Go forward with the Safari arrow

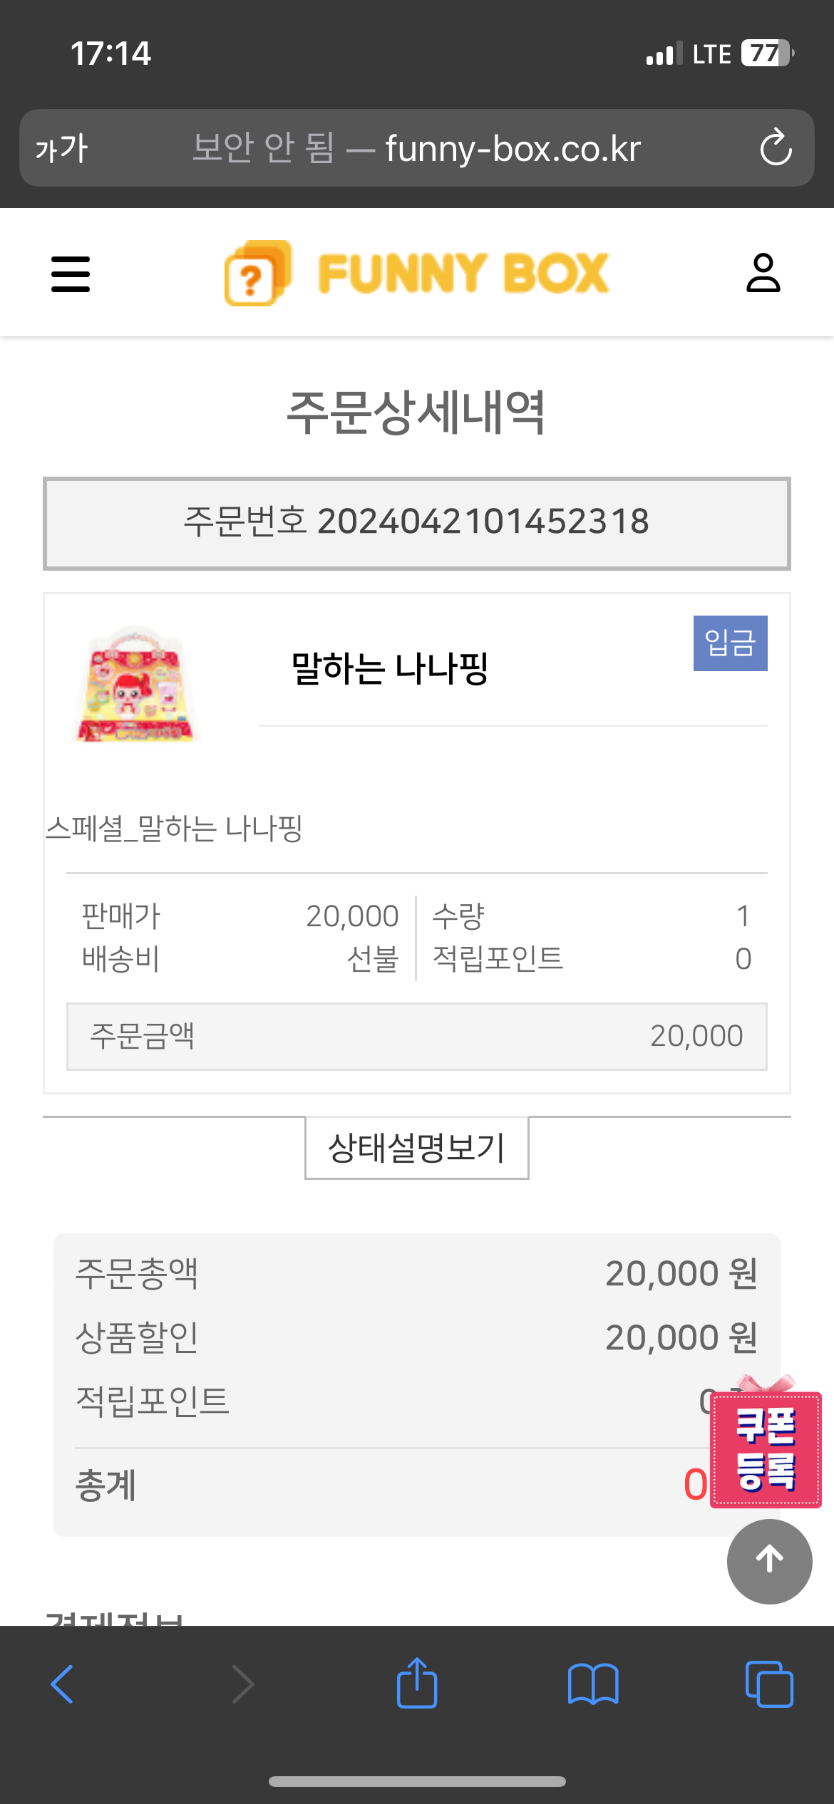click(x=242, y=1684)
